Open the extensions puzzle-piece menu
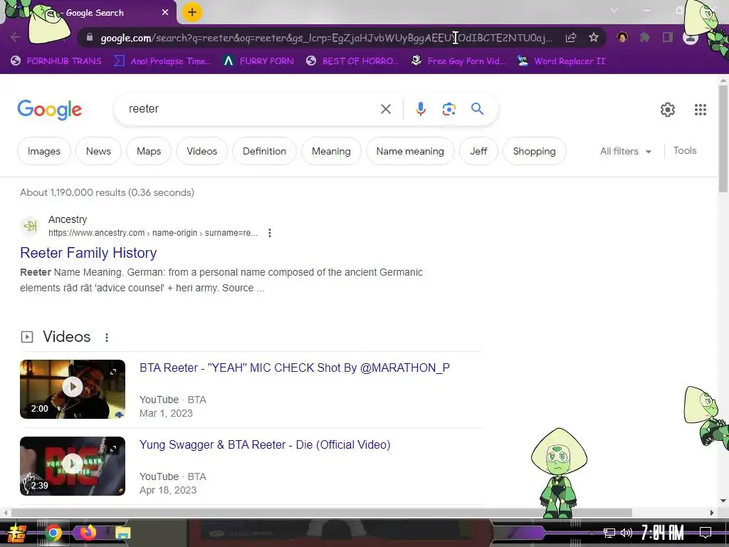This screenshot has height=547, width=729. 645,37
